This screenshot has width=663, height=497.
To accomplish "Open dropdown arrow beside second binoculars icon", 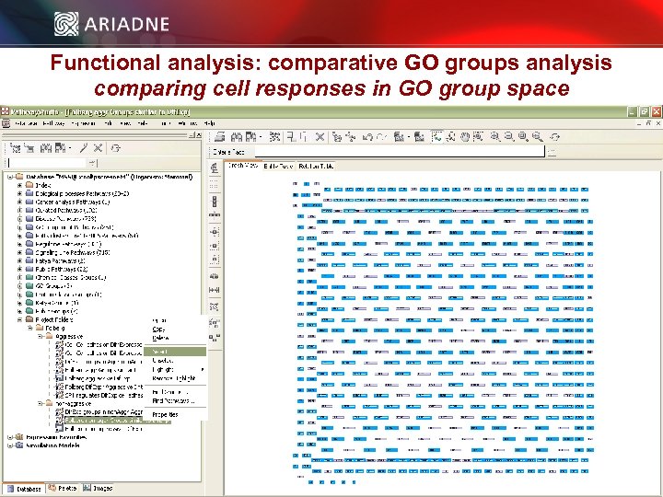I will click(x=70, y=148).
